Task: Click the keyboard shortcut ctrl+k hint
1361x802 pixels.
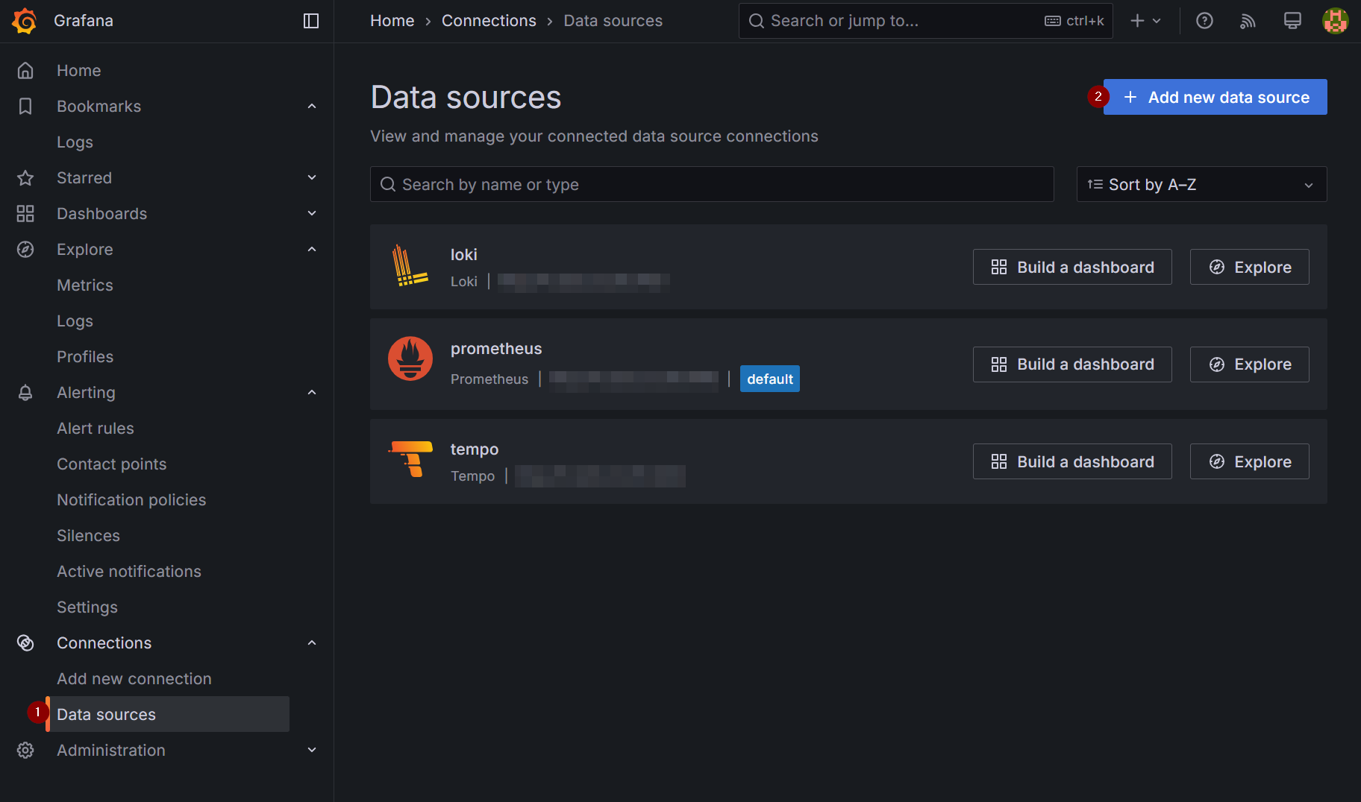Action: coord(1074,21)
